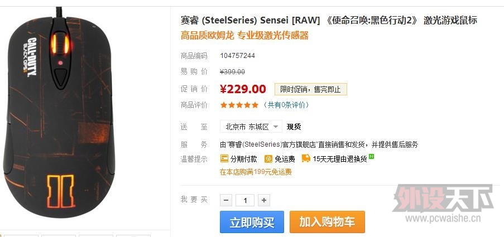The width and height of the screenshot is (504, 237).
Task: Click the 在本店购满199元免运费 notice
Action: click(x=256, y=172)
